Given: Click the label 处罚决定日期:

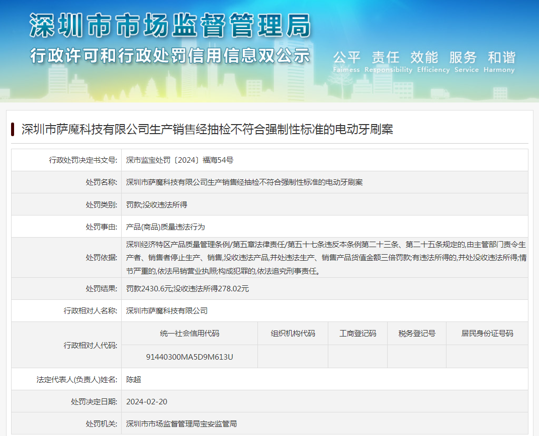Looking at the screenshot, I should tap(94, 402).
